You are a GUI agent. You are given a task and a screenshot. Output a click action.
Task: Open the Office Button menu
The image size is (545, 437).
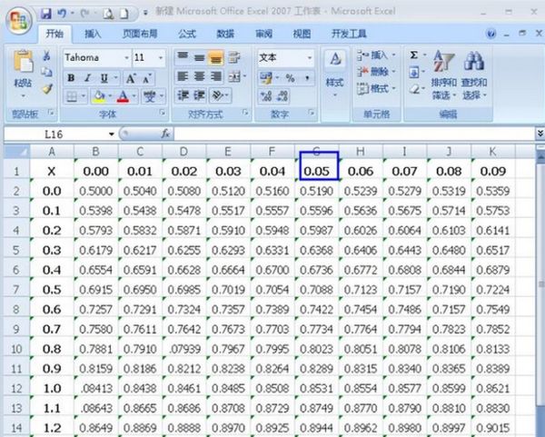pyautogui.click(x=19, y=21)
